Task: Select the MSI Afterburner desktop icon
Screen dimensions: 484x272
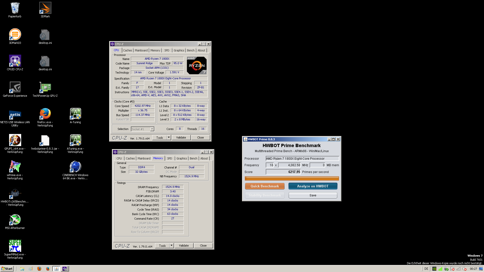Action: coord(15,222)
